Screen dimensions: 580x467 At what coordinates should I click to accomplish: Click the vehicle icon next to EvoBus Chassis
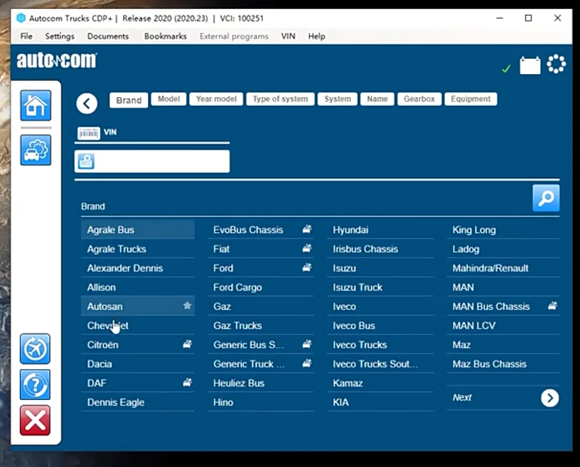307,229
